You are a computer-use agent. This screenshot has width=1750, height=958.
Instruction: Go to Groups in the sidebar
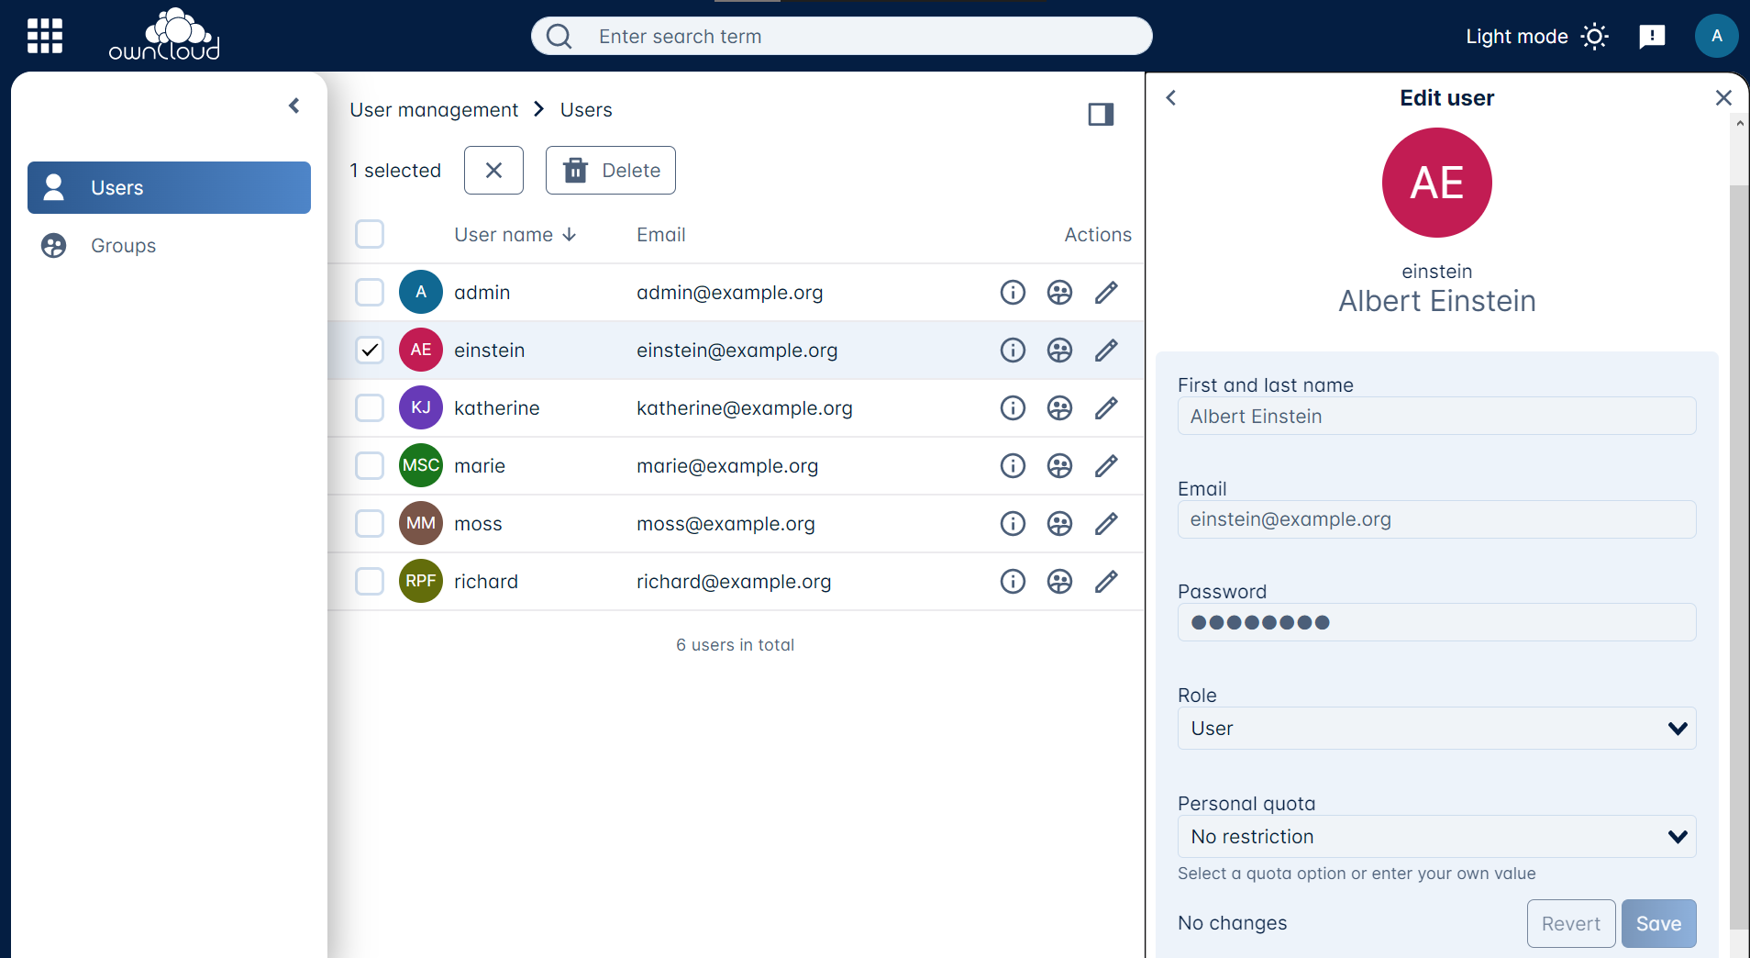click(123, 246)
